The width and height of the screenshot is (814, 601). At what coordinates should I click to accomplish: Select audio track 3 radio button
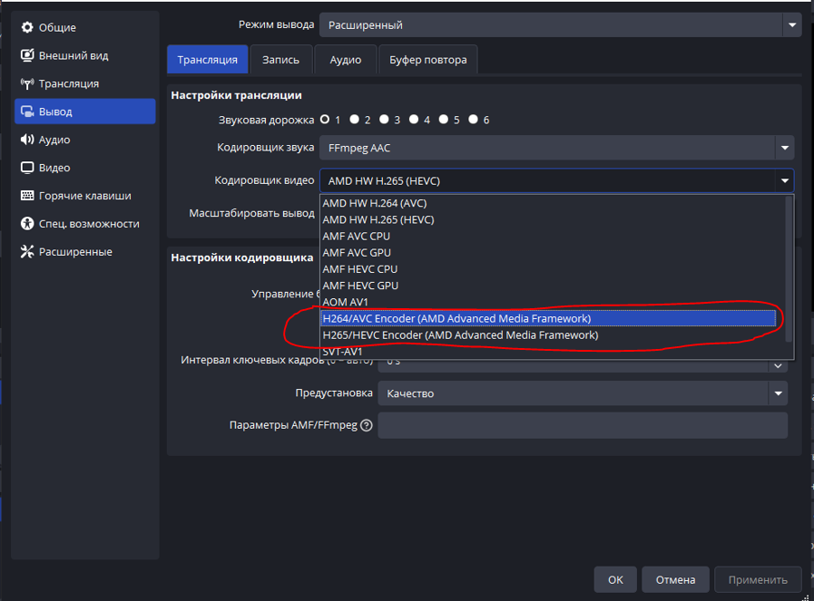tap(384, 120)
